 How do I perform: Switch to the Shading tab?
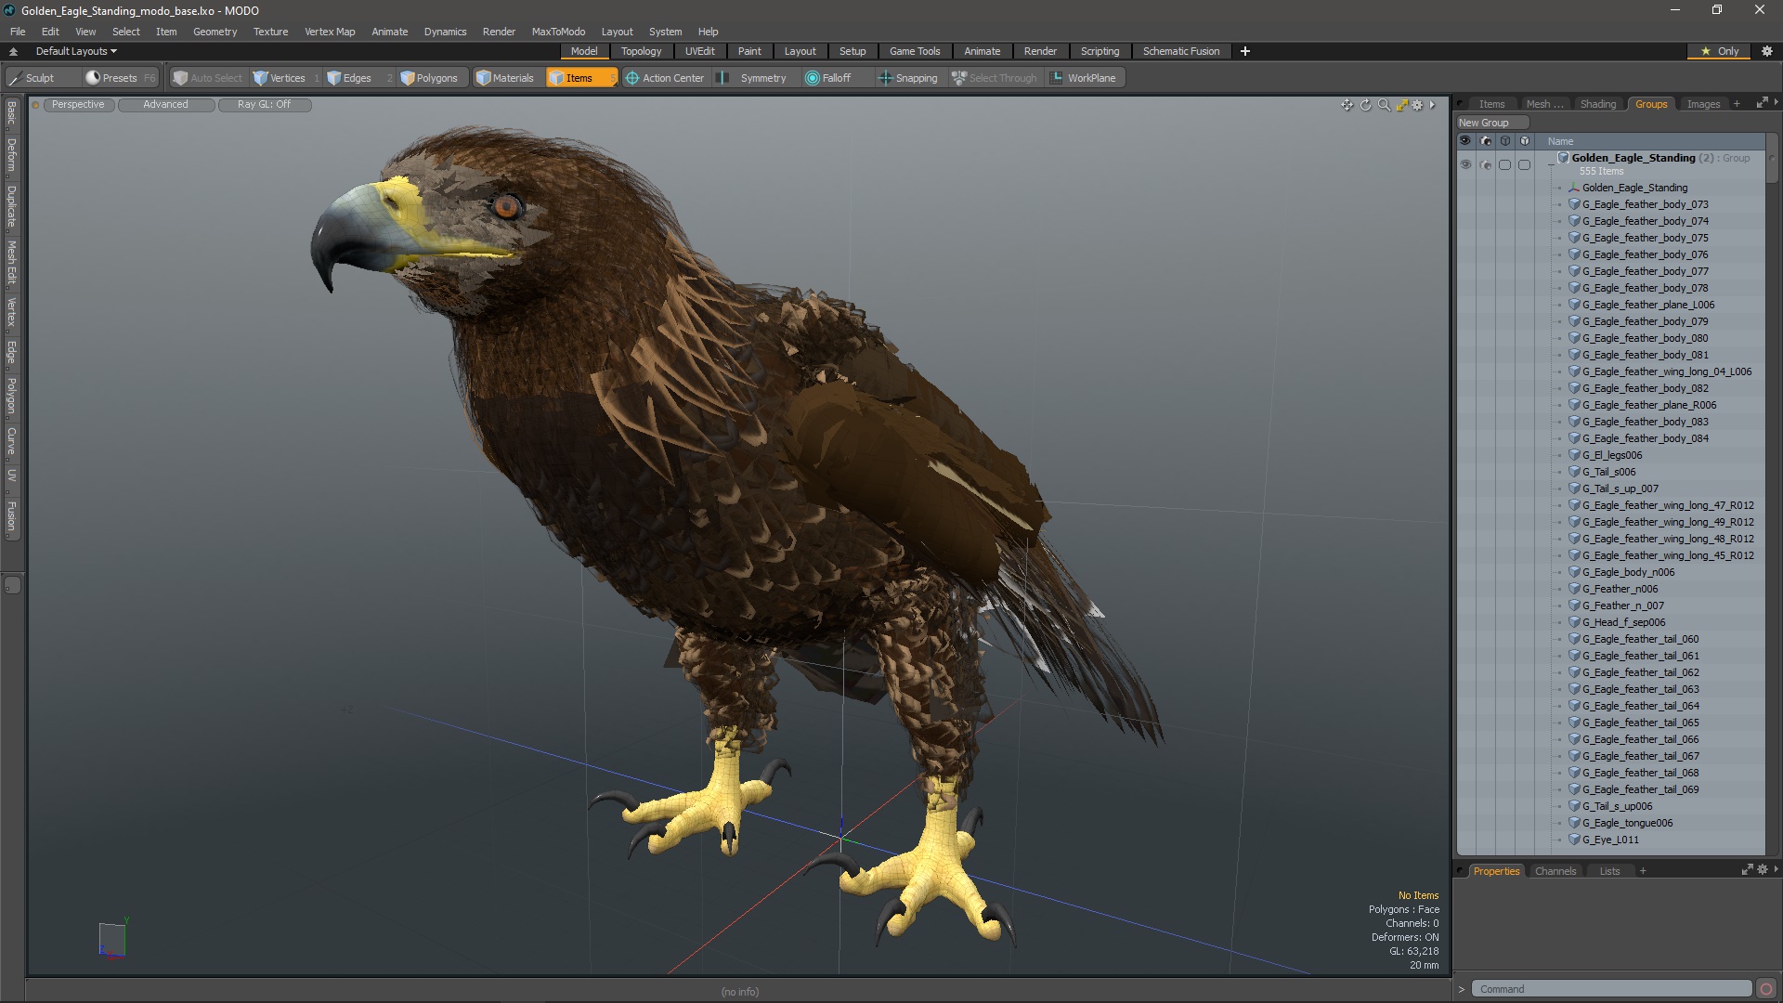[1597, 104]
